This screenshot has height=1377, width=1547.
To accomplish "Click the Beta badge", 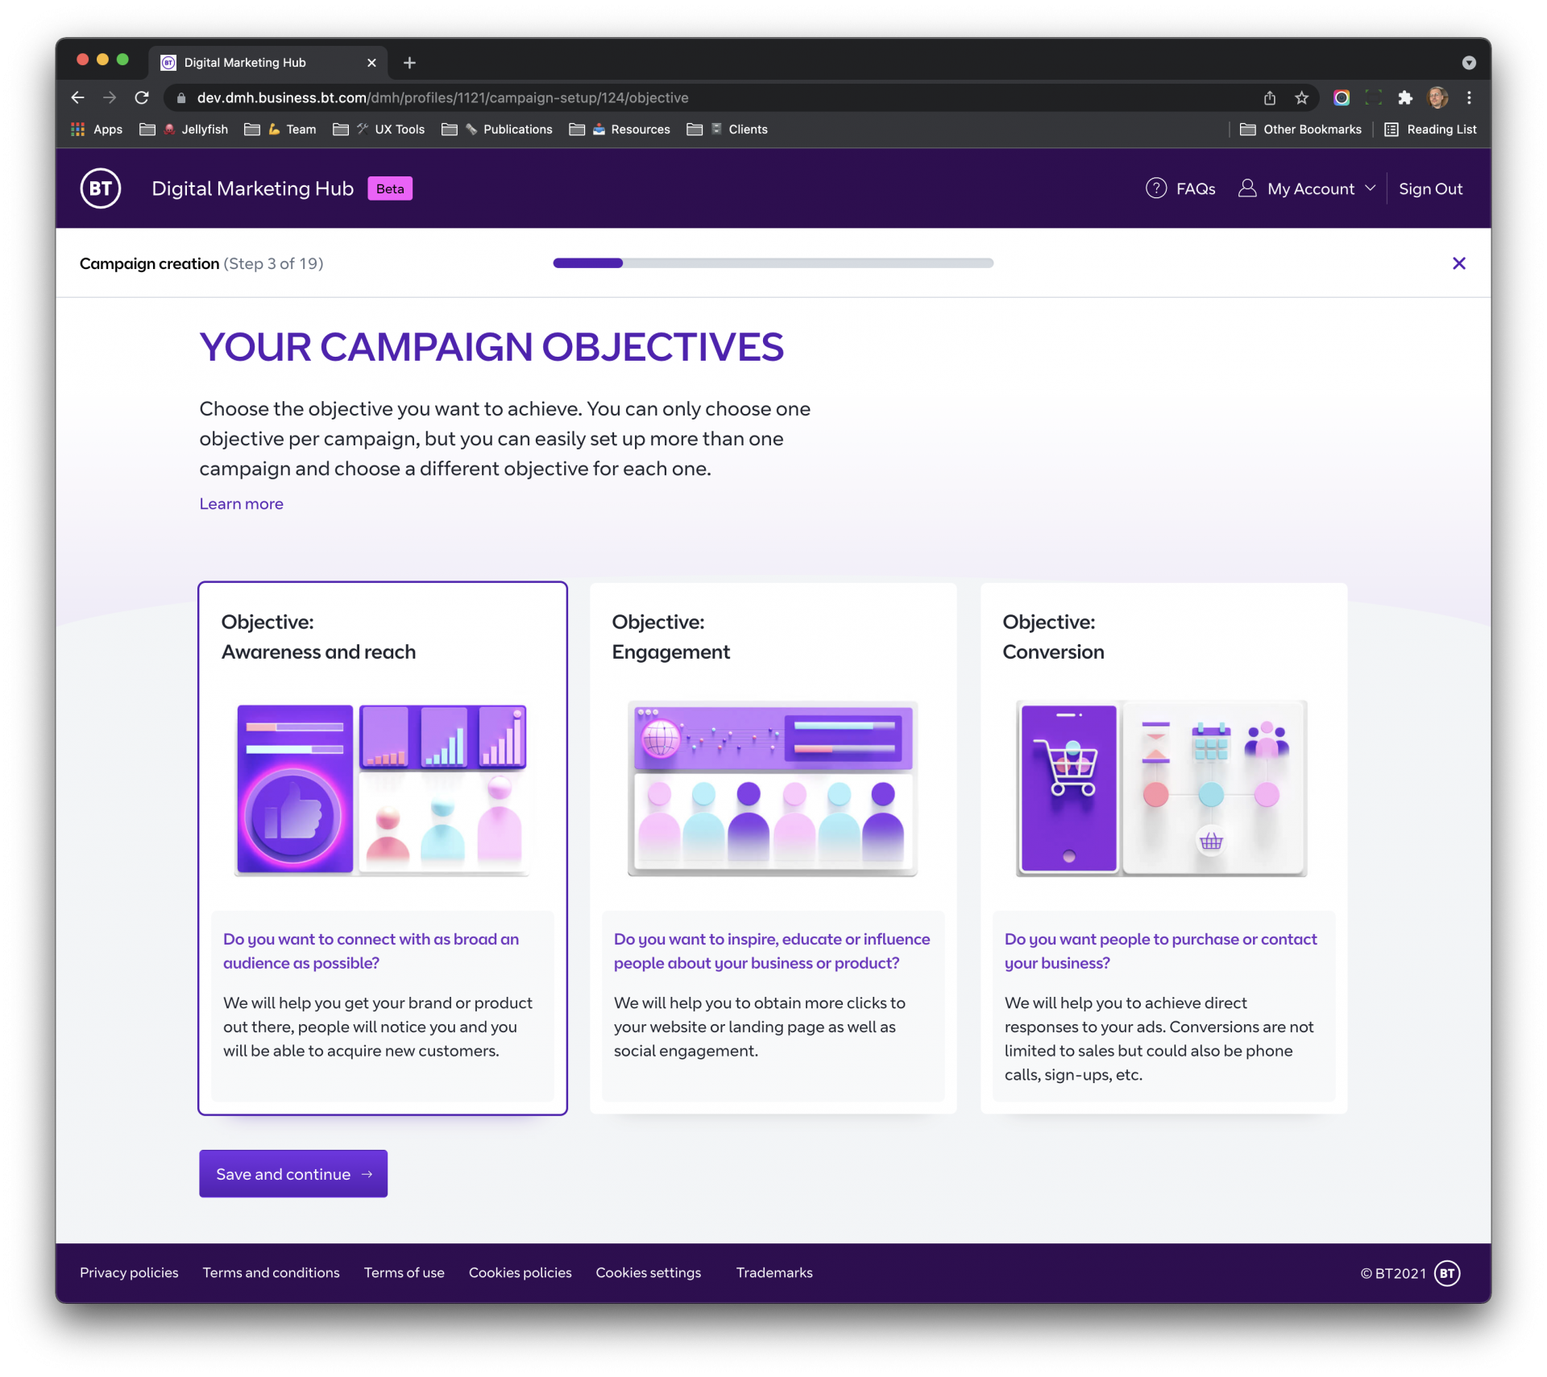I will pos(390,188).
